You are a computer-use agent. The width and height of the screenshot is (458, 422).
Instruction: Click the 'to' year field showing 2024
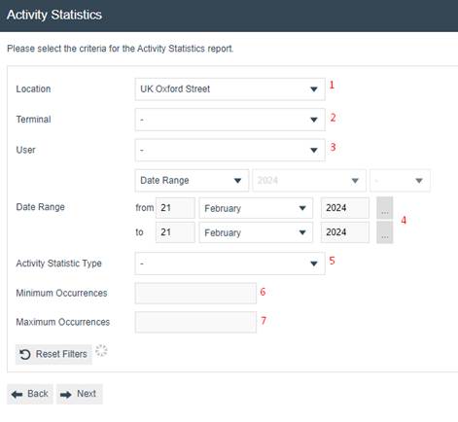345,232
